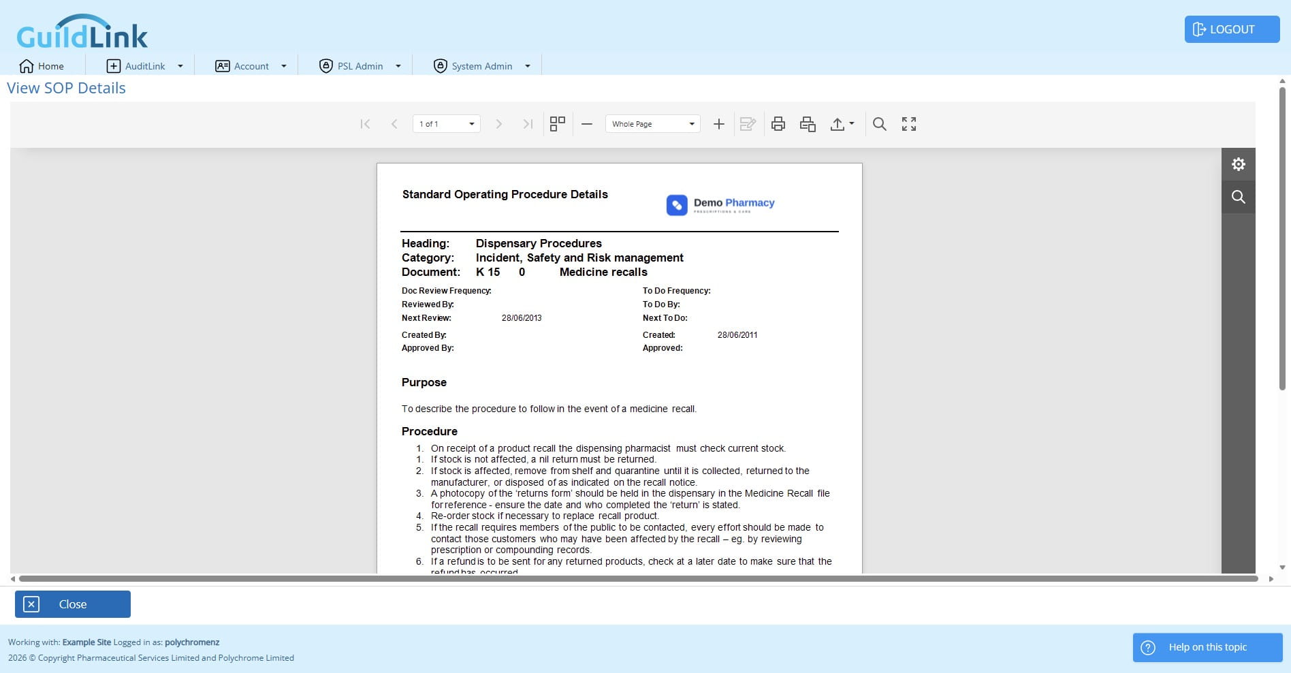Click right arrow on horizontal scrollbar
This screenshot has width=1291, height=673.
point(1271,579)
